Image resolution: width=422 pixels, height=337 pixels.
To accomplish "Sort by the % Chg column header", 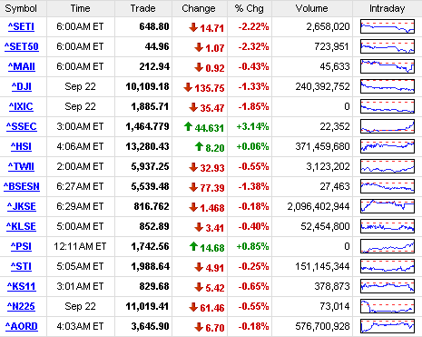I will tap(250, 8).
